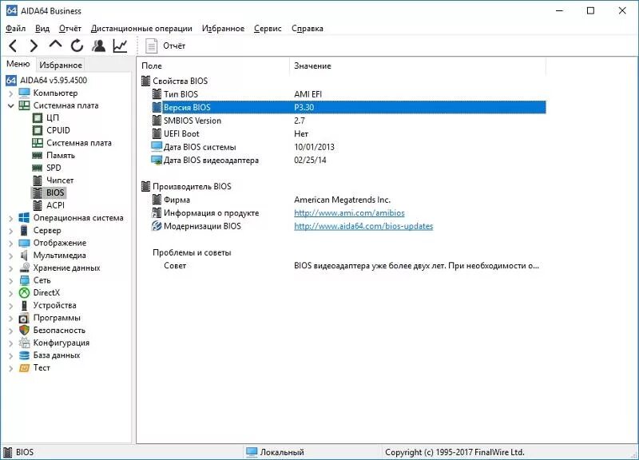
Task: Switch to the Избранное sidebar tab
Action: [61, 65]
